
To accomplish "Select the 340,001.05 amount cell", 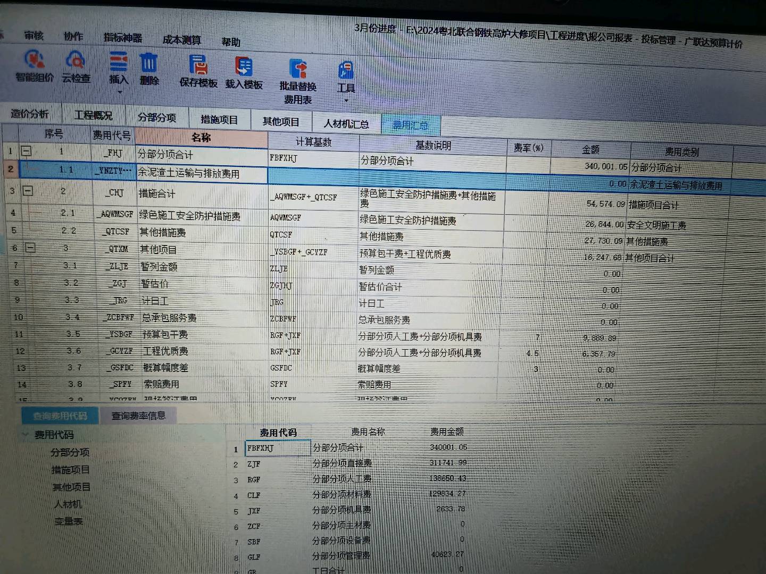I will (x=590, y=166).
